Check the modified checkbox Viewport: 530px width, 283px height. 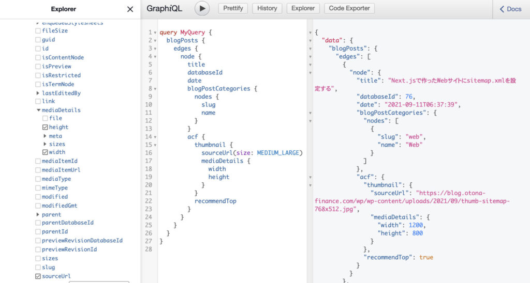(x=38, y=197)
